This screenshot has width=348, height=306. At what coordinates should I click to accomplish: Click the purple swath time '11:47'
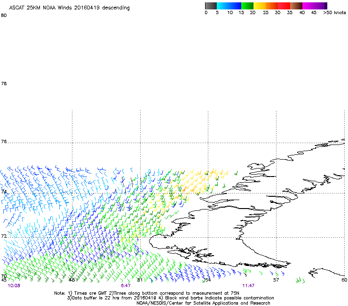[x=248, y=286]
